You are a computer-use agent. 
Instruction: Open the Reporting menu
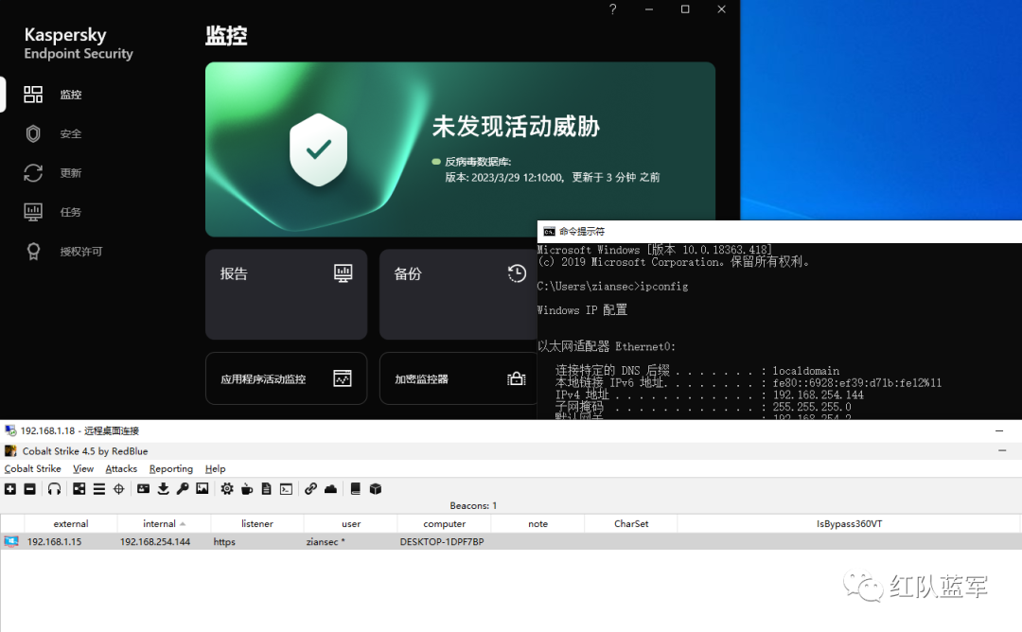(170, 468)
